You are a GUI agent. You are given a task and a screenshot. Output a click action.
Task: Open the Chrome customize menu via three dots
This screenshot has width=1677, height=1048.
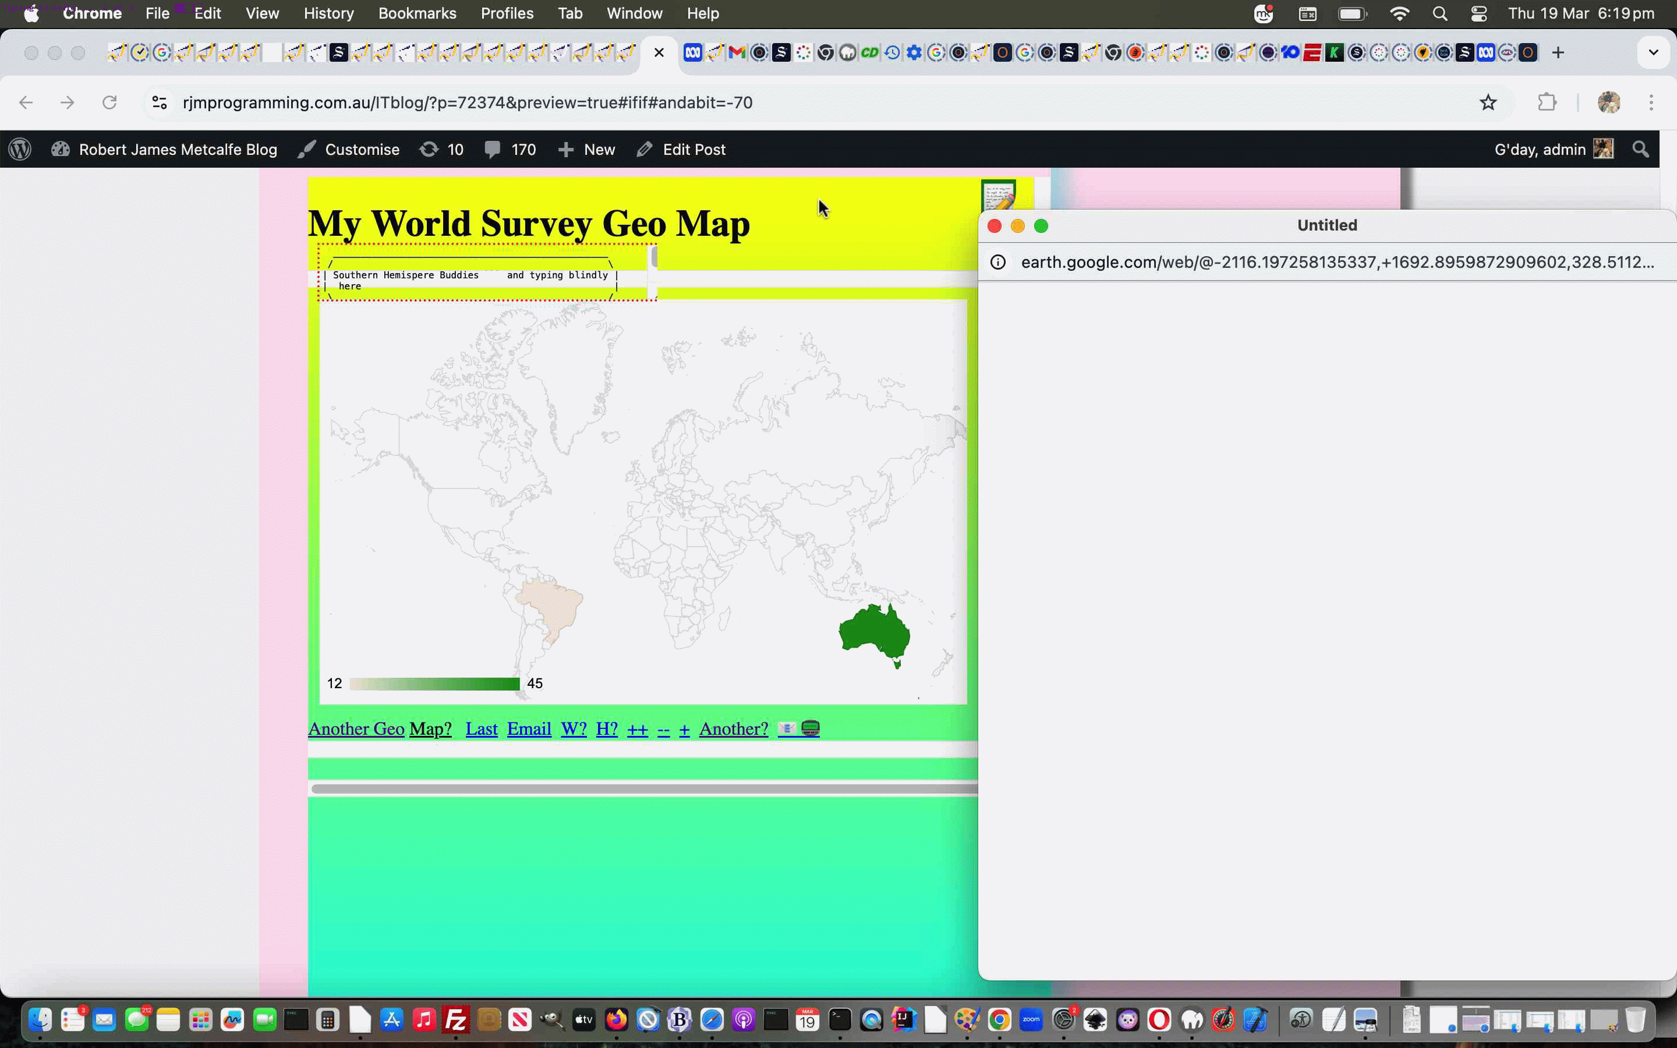[x=1652, y=102]
